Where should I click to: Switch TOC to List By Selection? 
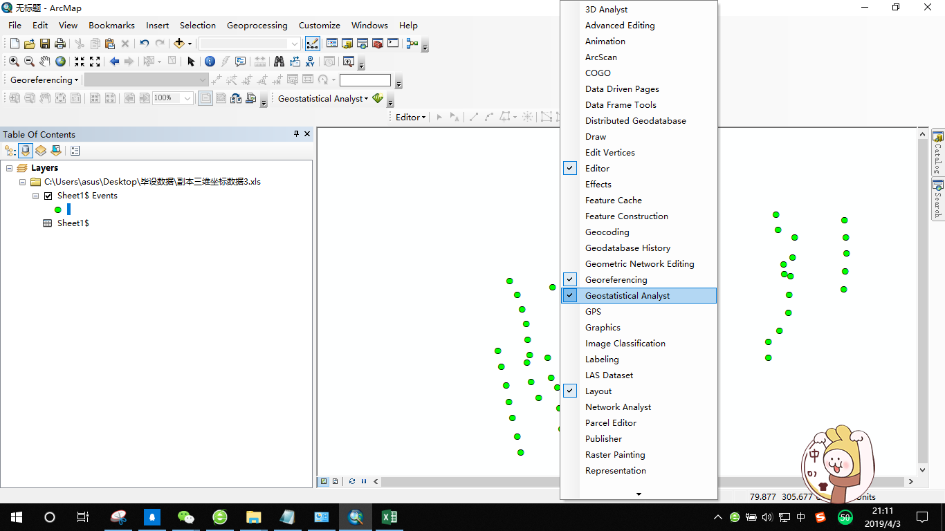56,151
